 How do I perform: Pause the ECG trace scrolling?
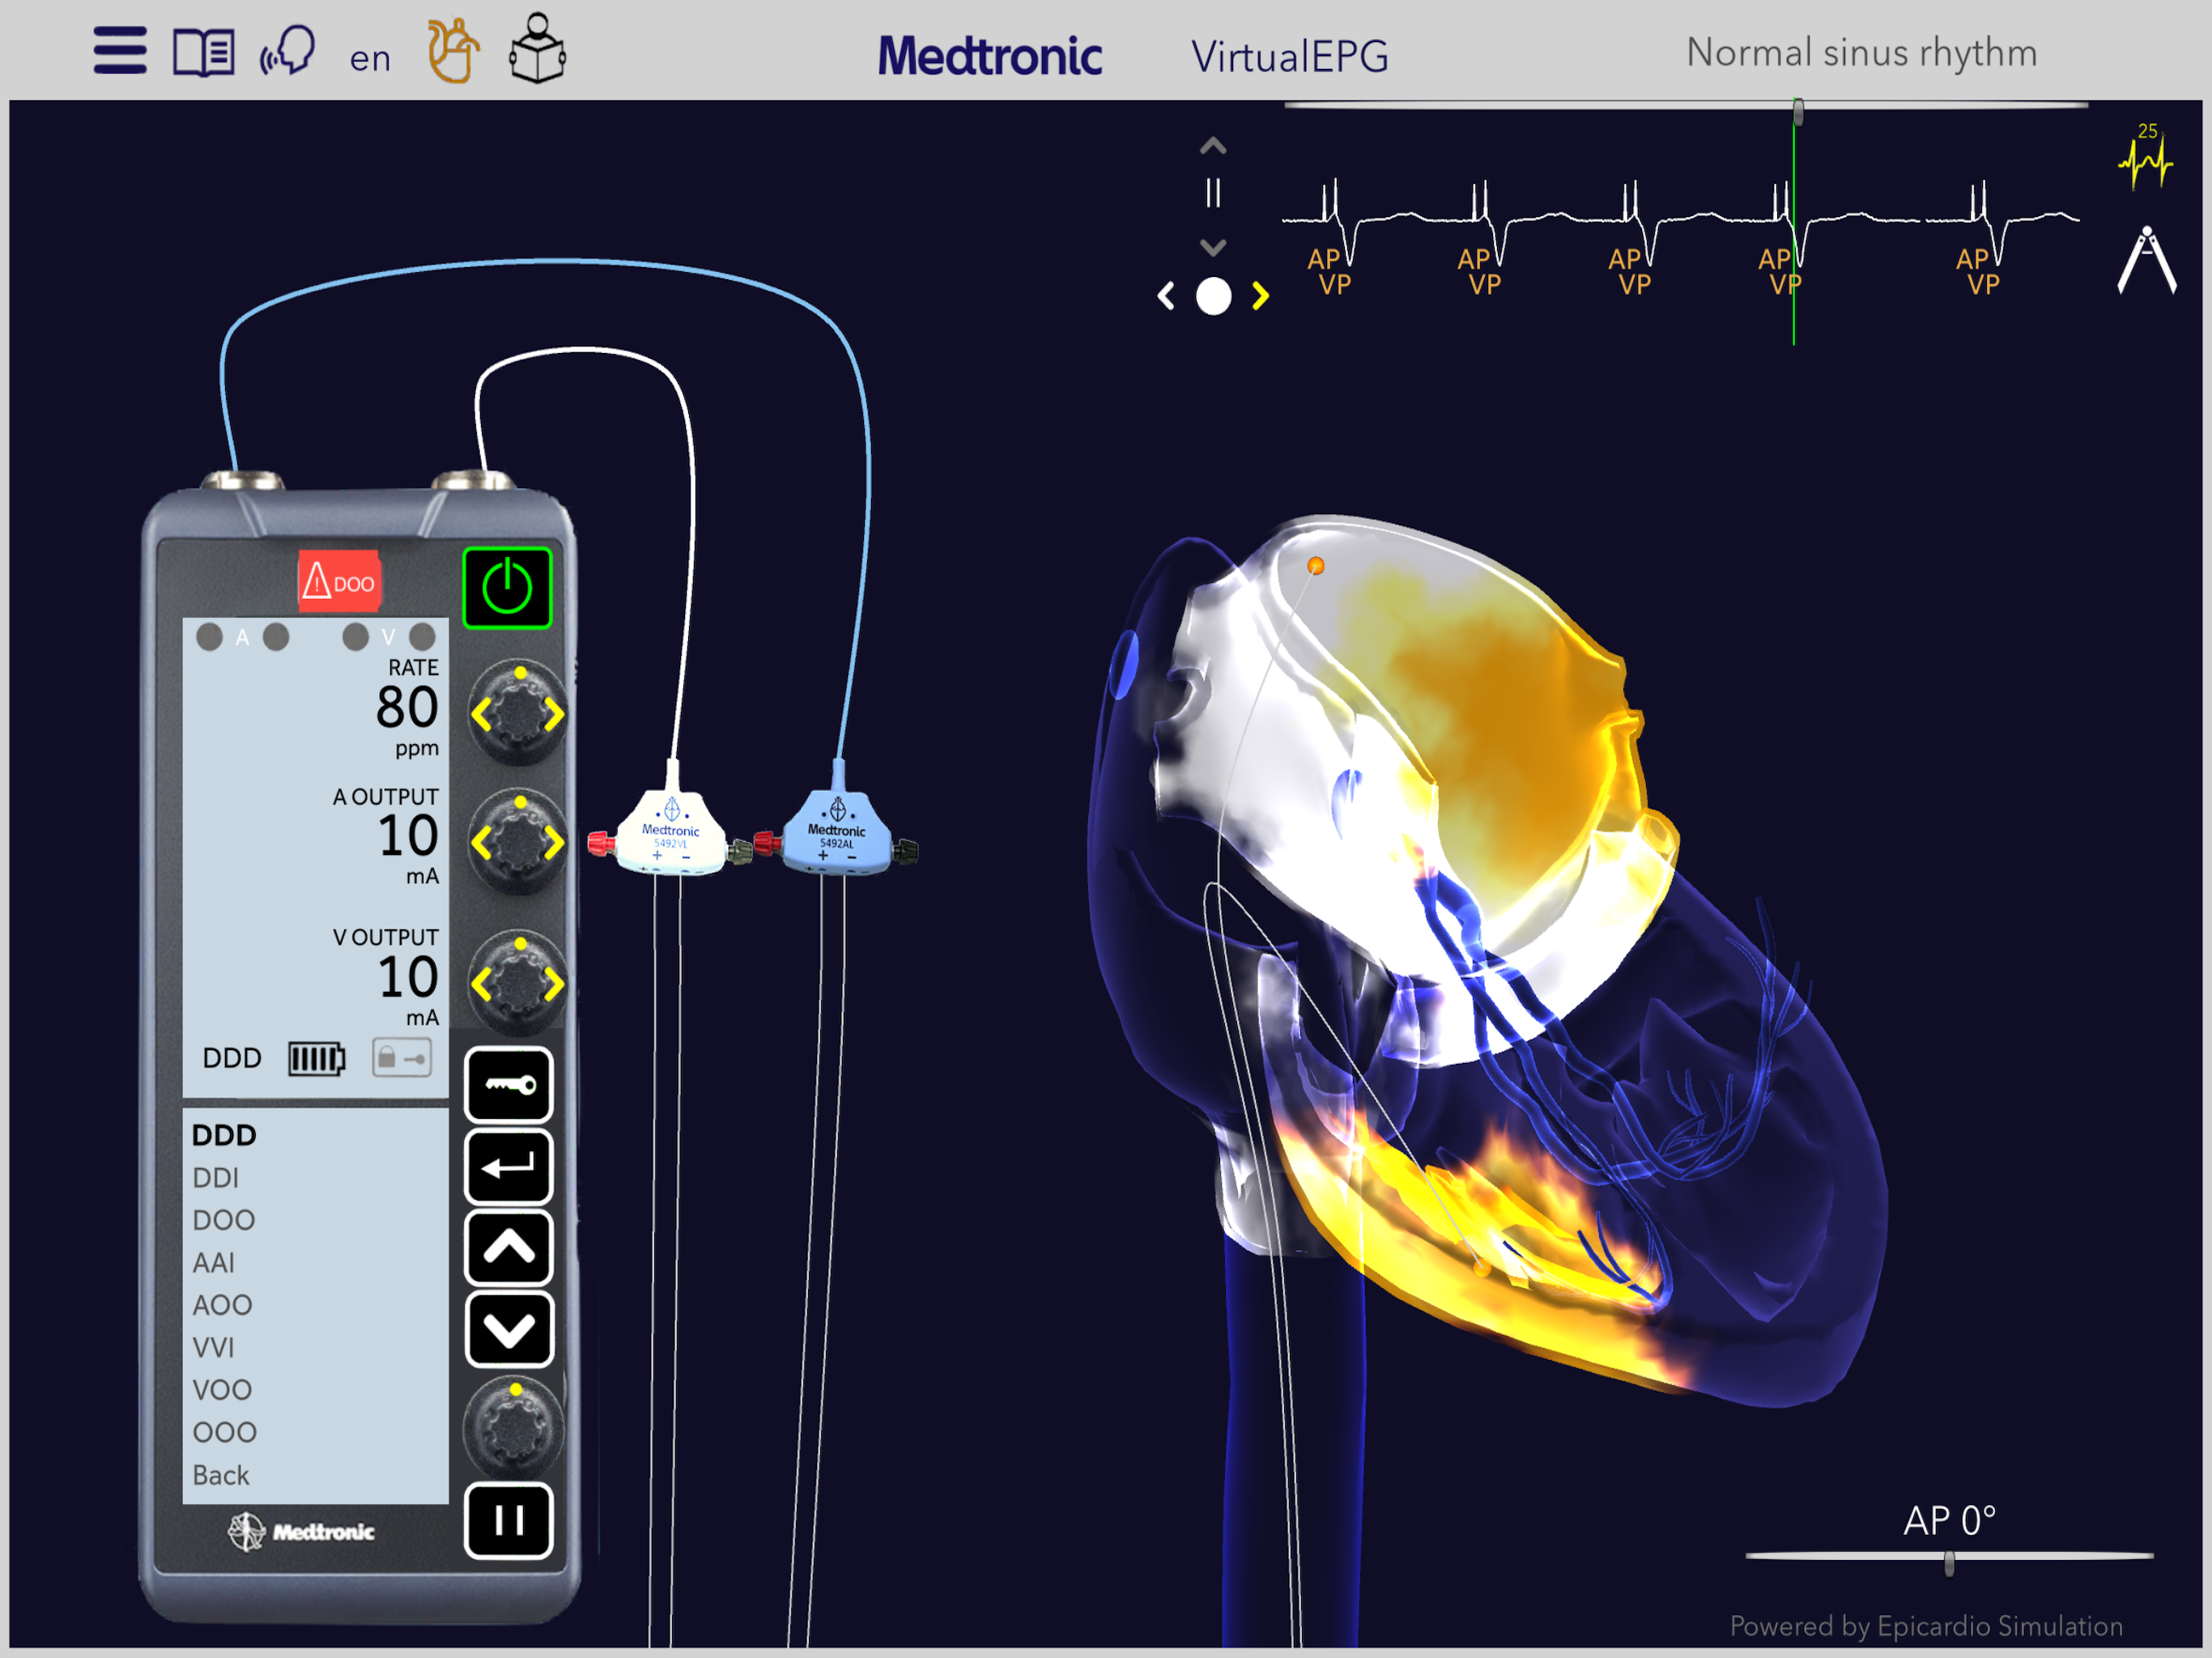pos(1213,193)
